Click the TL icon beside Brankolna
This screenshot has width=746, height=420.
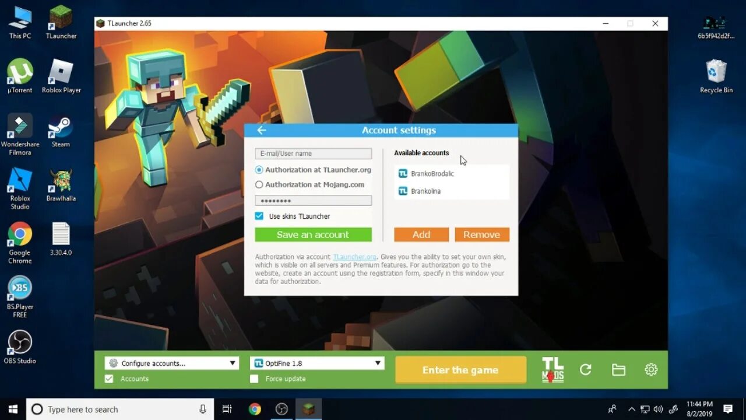403,191
